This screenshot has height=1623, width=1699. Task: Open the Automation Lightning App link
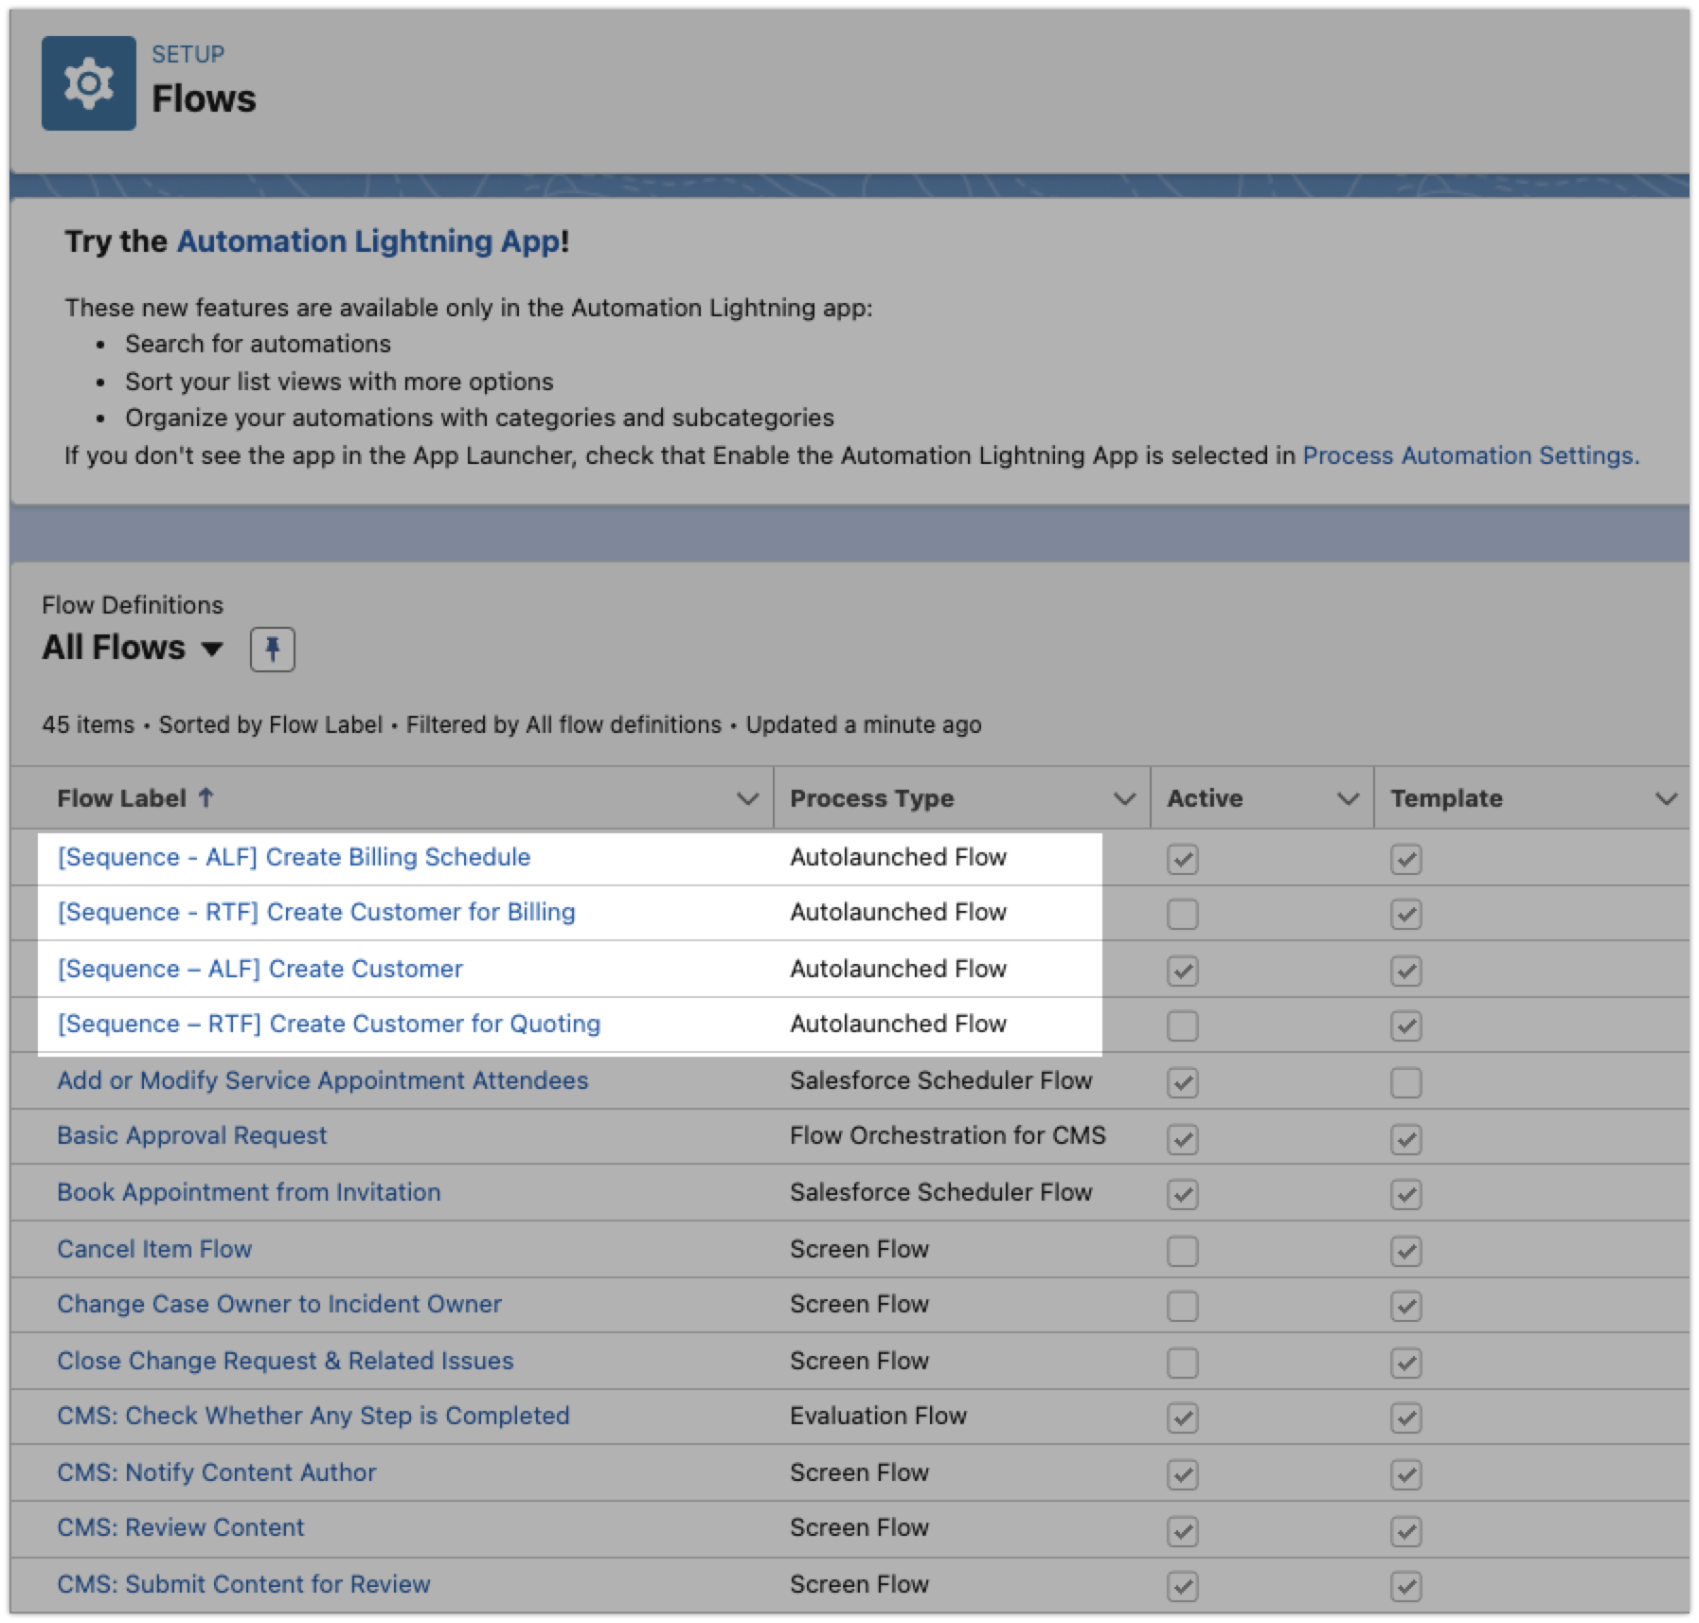pos(368,241)
